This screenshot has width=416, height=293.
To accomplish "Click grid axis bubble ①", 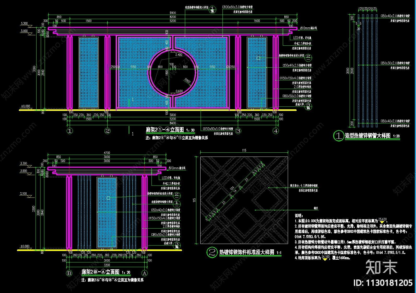I will (x=70, y=131).
